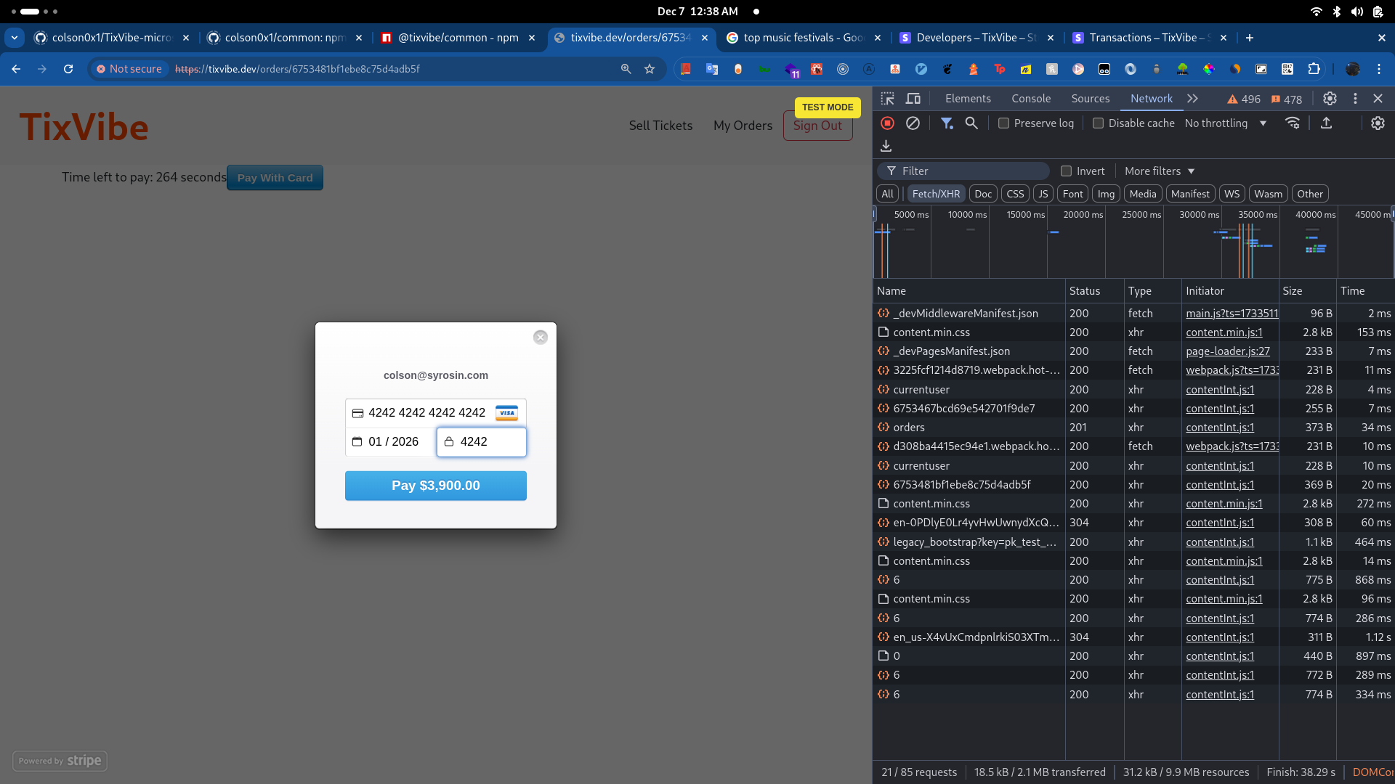This screenshot has height=784, width=1395.
Task: Click issues count 478 icon
Action: [1286, 99]
